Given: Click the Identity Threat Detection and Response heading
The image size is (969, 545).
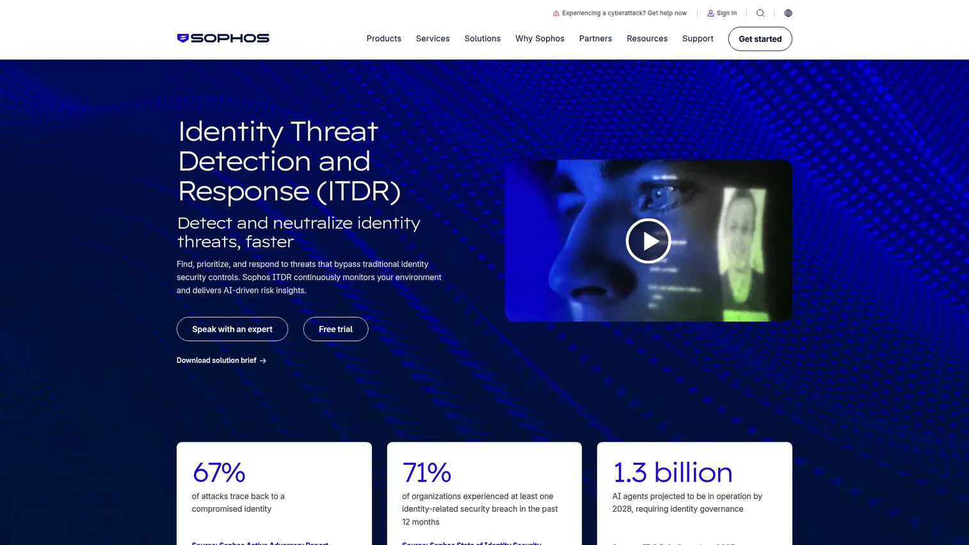Looking at the screenshot, I should click(x=289, y=161).
